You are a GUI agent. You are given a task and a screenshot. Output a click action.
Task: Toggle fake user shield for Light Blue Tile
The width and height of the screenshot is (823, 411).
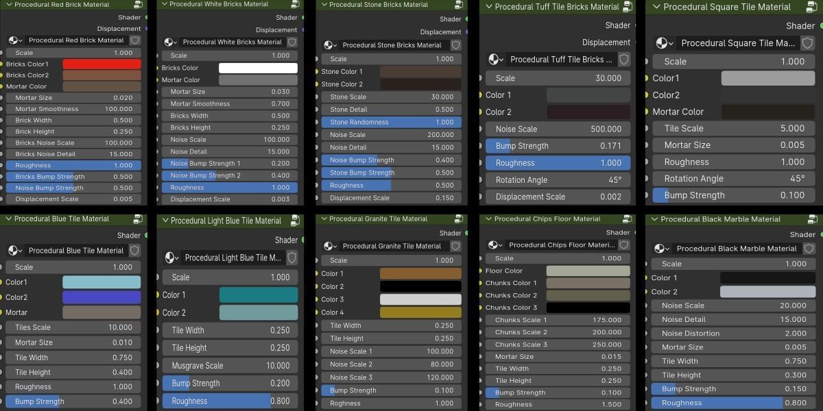291,258
